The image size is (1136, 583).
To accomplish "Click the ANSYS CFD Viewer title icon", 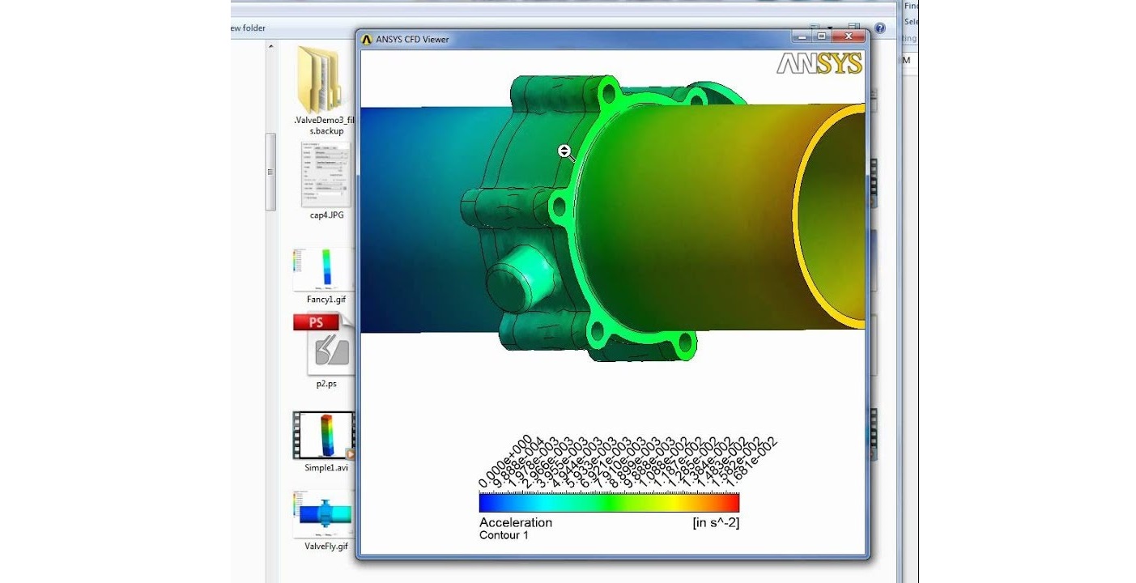I will pos(367,39).
